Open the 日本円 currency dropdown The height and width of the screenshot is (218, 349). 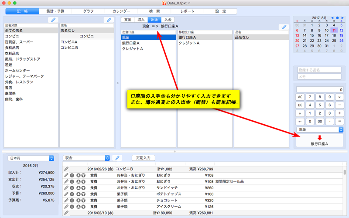point(31,158)
